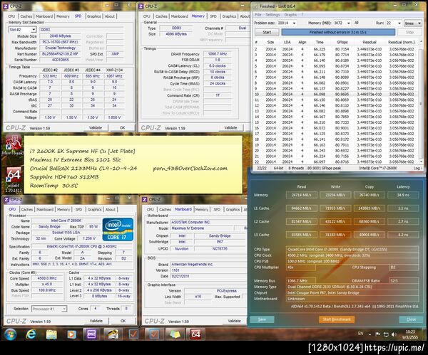This screenshot has width=428, height=355.
Task: Open MemTweakIt desktop shortcut
Action: (x=12, y=146)
